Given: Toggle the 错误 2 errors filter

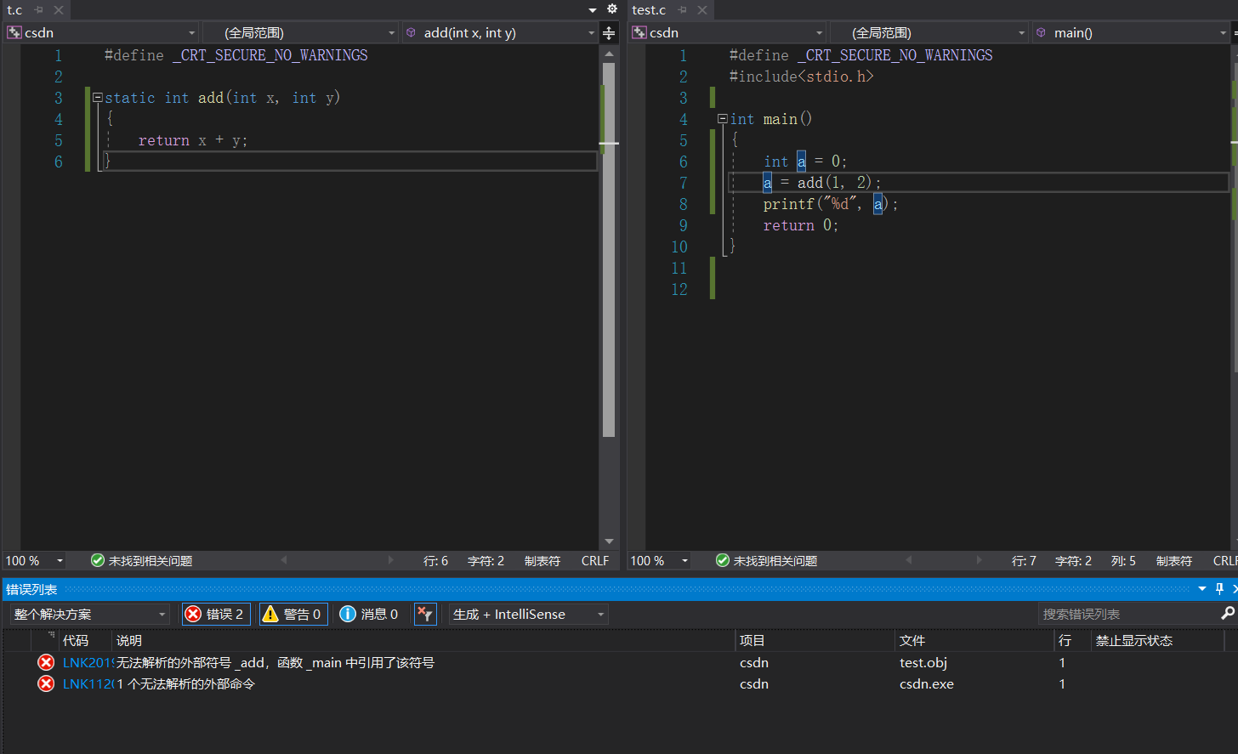Looking at the screenshot, I should point(216,614).
